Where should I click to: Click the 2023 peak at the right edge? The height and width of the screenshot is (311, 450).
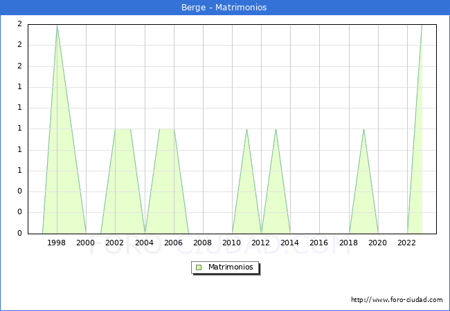tap(421, 26)
